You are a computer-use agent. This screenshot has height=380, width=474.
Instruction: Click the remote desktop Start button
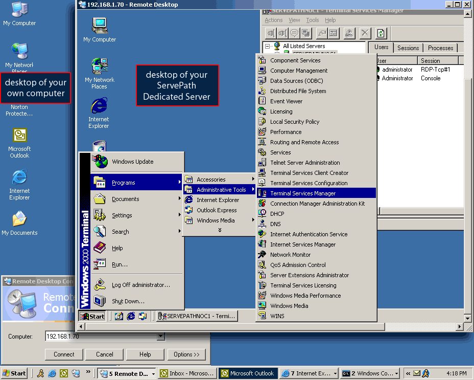point(92,316)
